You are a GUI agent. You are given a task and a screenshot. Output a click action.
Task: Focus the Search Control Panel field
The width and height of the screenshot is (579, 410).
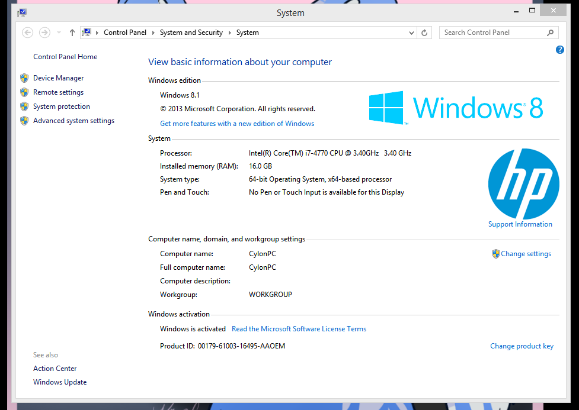(x=492, y=33)
